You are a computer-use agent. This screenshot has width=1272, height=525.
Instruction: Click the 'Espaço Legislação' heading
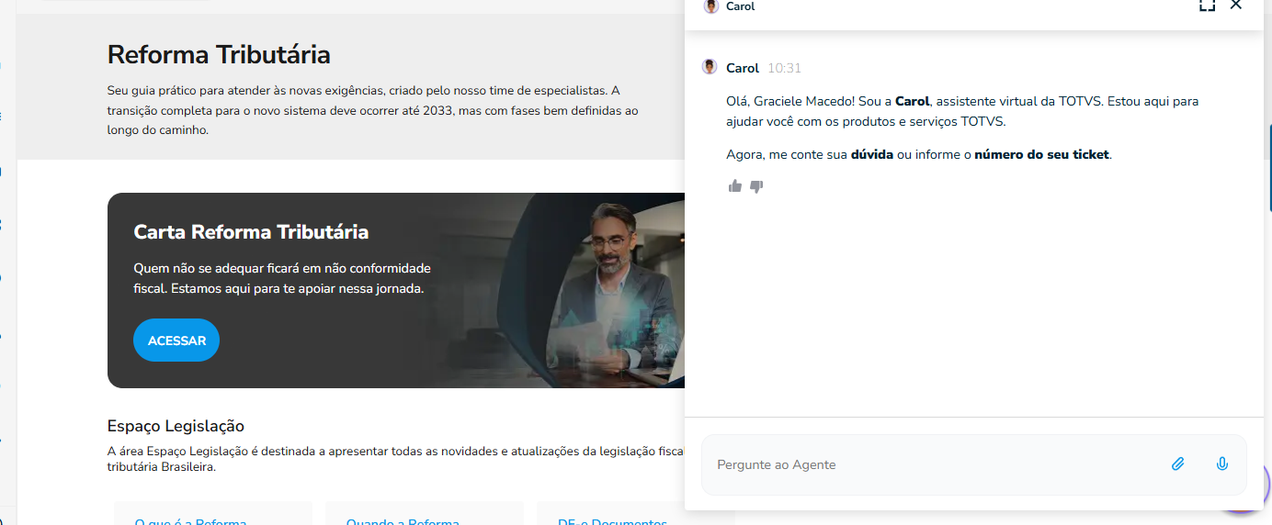click(x=176, y=426)
